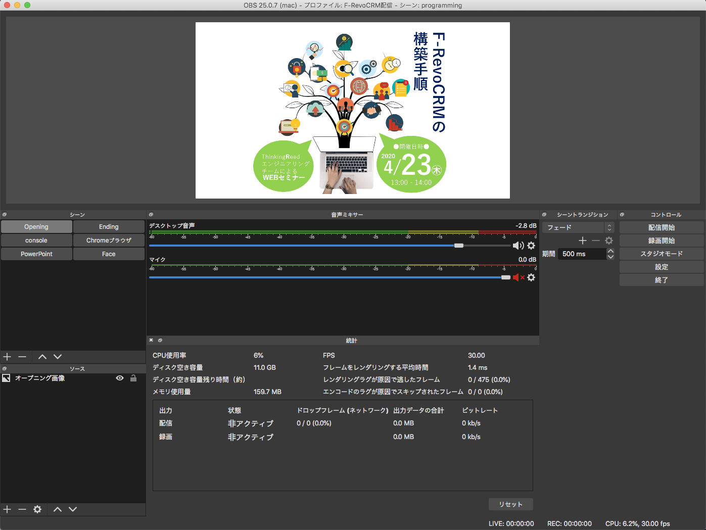Adjust デスクトップ音声 volume slider handle
Image resolution: width=706 pixels, height=530 pixels.
click(x=459, y=246)
